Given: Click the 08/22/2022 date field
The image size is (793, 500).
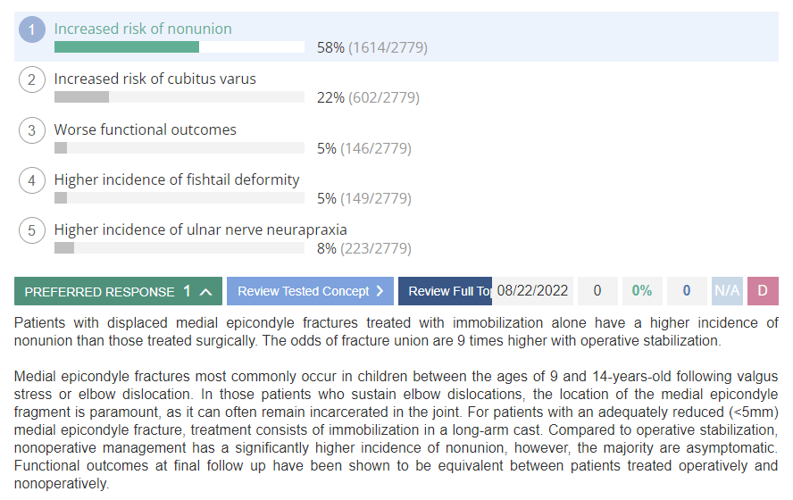Looking at the screenshot, I should 532,291.
